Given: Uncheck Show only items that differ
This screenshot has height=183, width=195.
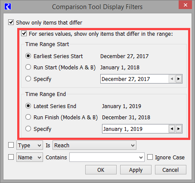Looking at the screenshot, I should [x=11, y=22].
